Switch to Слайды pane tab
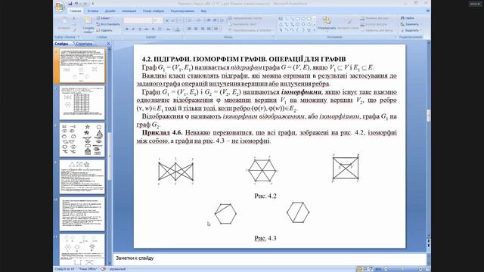 tap(62, 44)
